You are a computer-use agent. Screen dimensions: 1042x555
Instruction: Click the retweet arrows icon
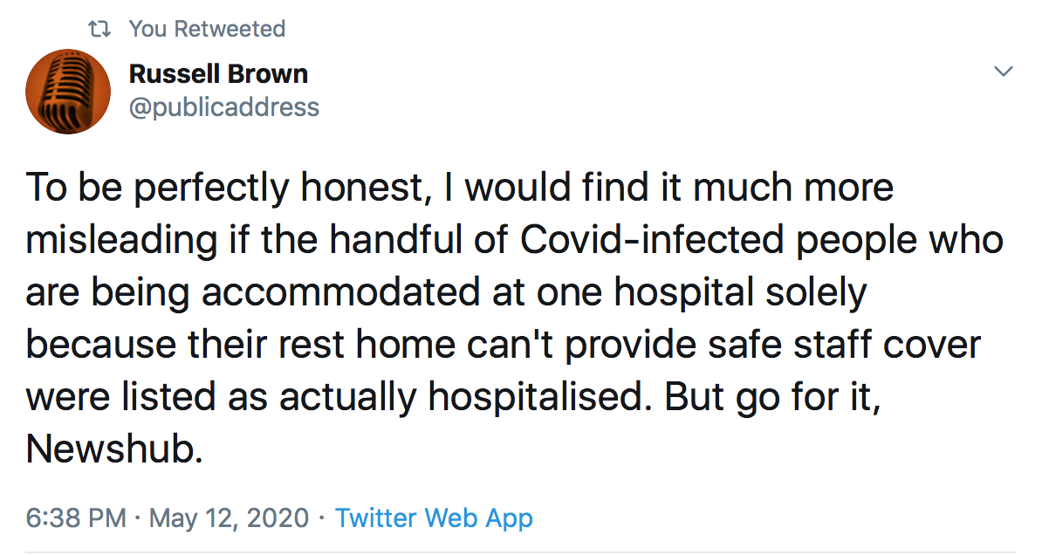[x=103, y=29]
